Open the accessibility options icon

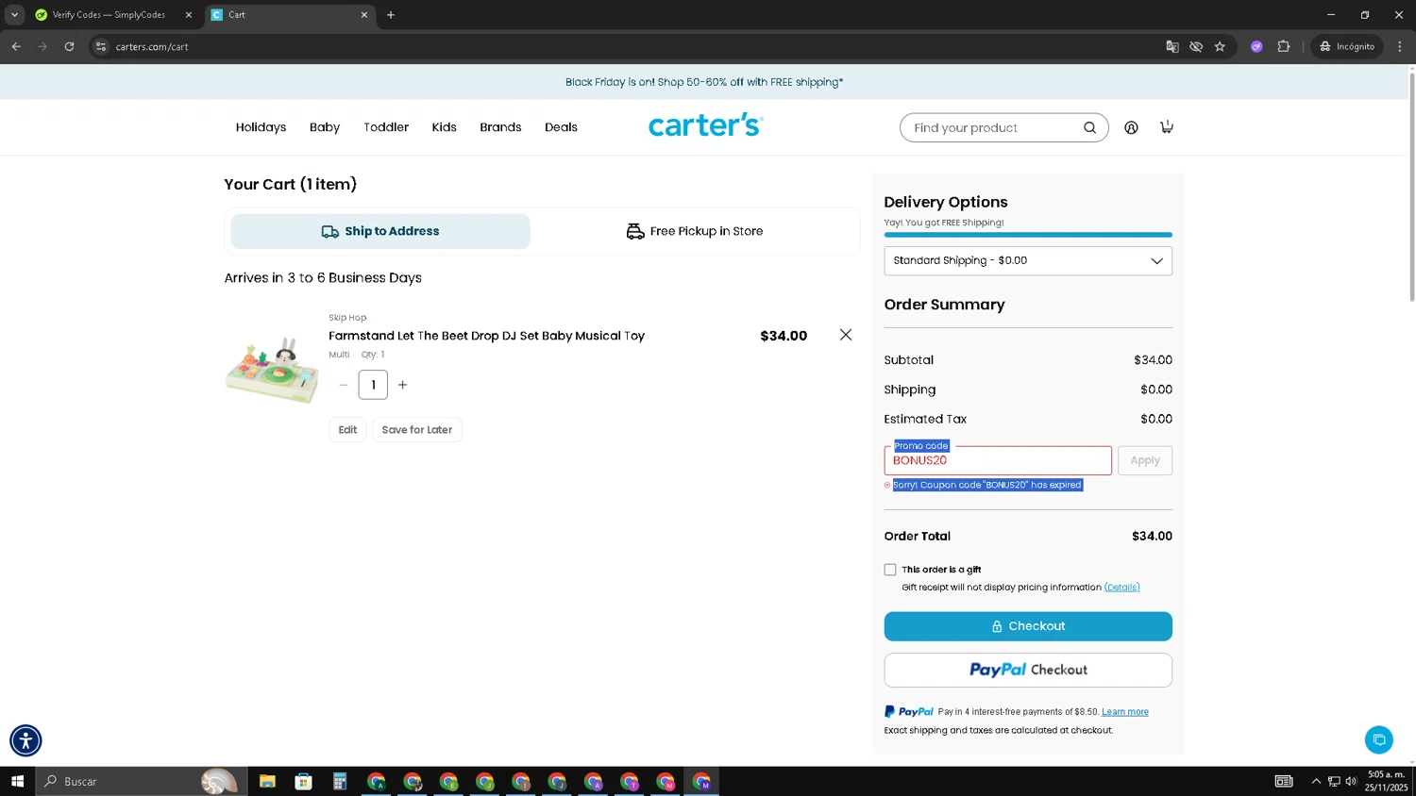pos(25,740)
